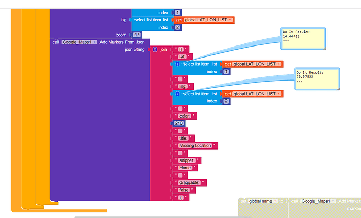361x218 pixels.
Task: Click the Do It Result 14.44425 comment bubble
Action: pyautogui.click(x=303, y=38)
